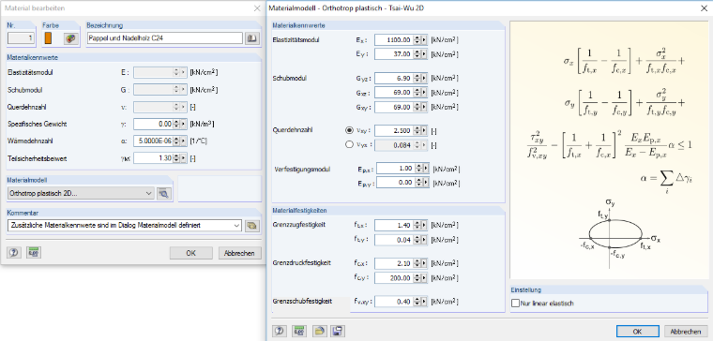Click the fc,y value spinner arrows
The height and width of the screenshot is (341, 713).
(x=417, y=277)
